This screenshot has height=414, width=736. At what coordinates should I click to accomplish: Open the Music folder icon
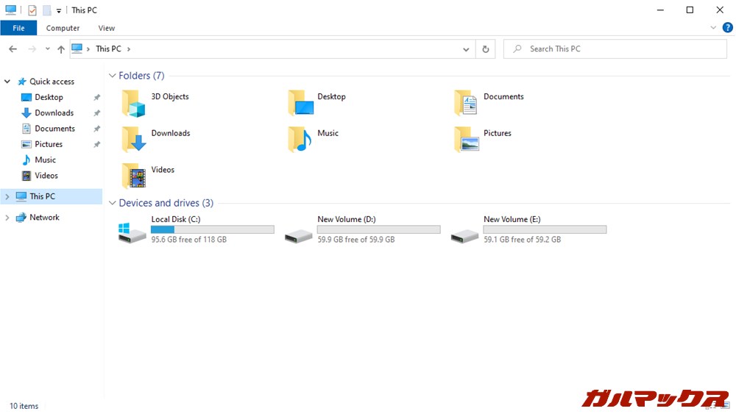click(300, 140)
